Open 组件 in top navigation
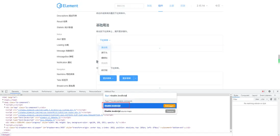The height and width of the screenshot is (136, 280). pos(161,6)
